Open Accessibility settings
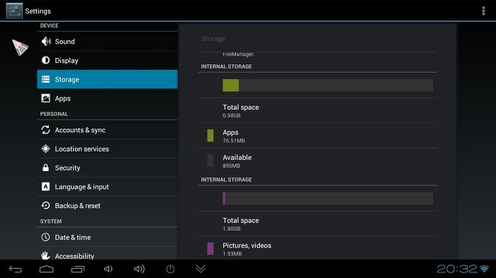496x278 pixels. 107,254
